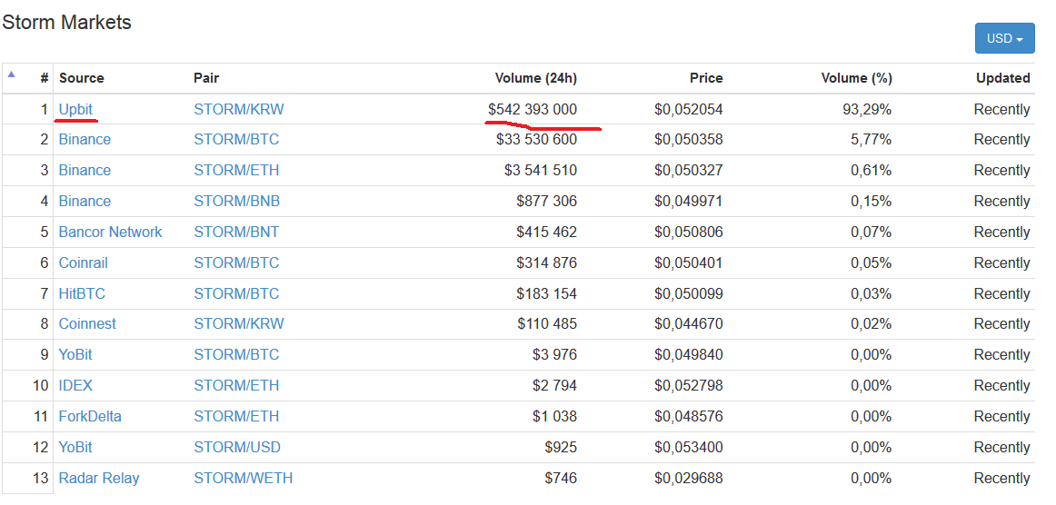Open HitBTC's STORM/BTC pair link
1056x505 pixels.
tap(236, 293)
